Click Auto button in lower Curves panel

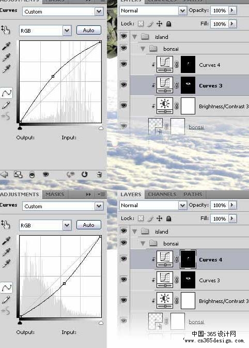pyautogui.click(x=89, y=225)
